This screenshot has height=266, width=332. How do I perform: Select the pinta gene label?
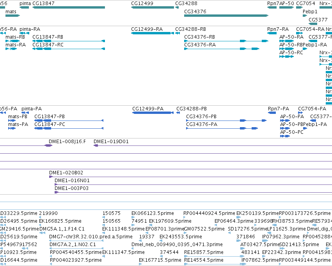tap(25, 4)
